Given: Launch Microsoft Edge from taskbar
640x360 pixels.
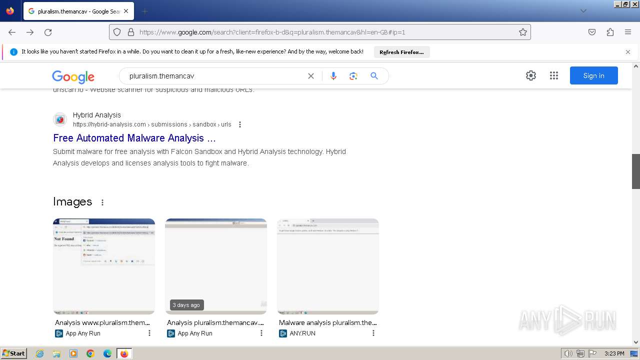Looking at the screenshot, I should 107,353.
